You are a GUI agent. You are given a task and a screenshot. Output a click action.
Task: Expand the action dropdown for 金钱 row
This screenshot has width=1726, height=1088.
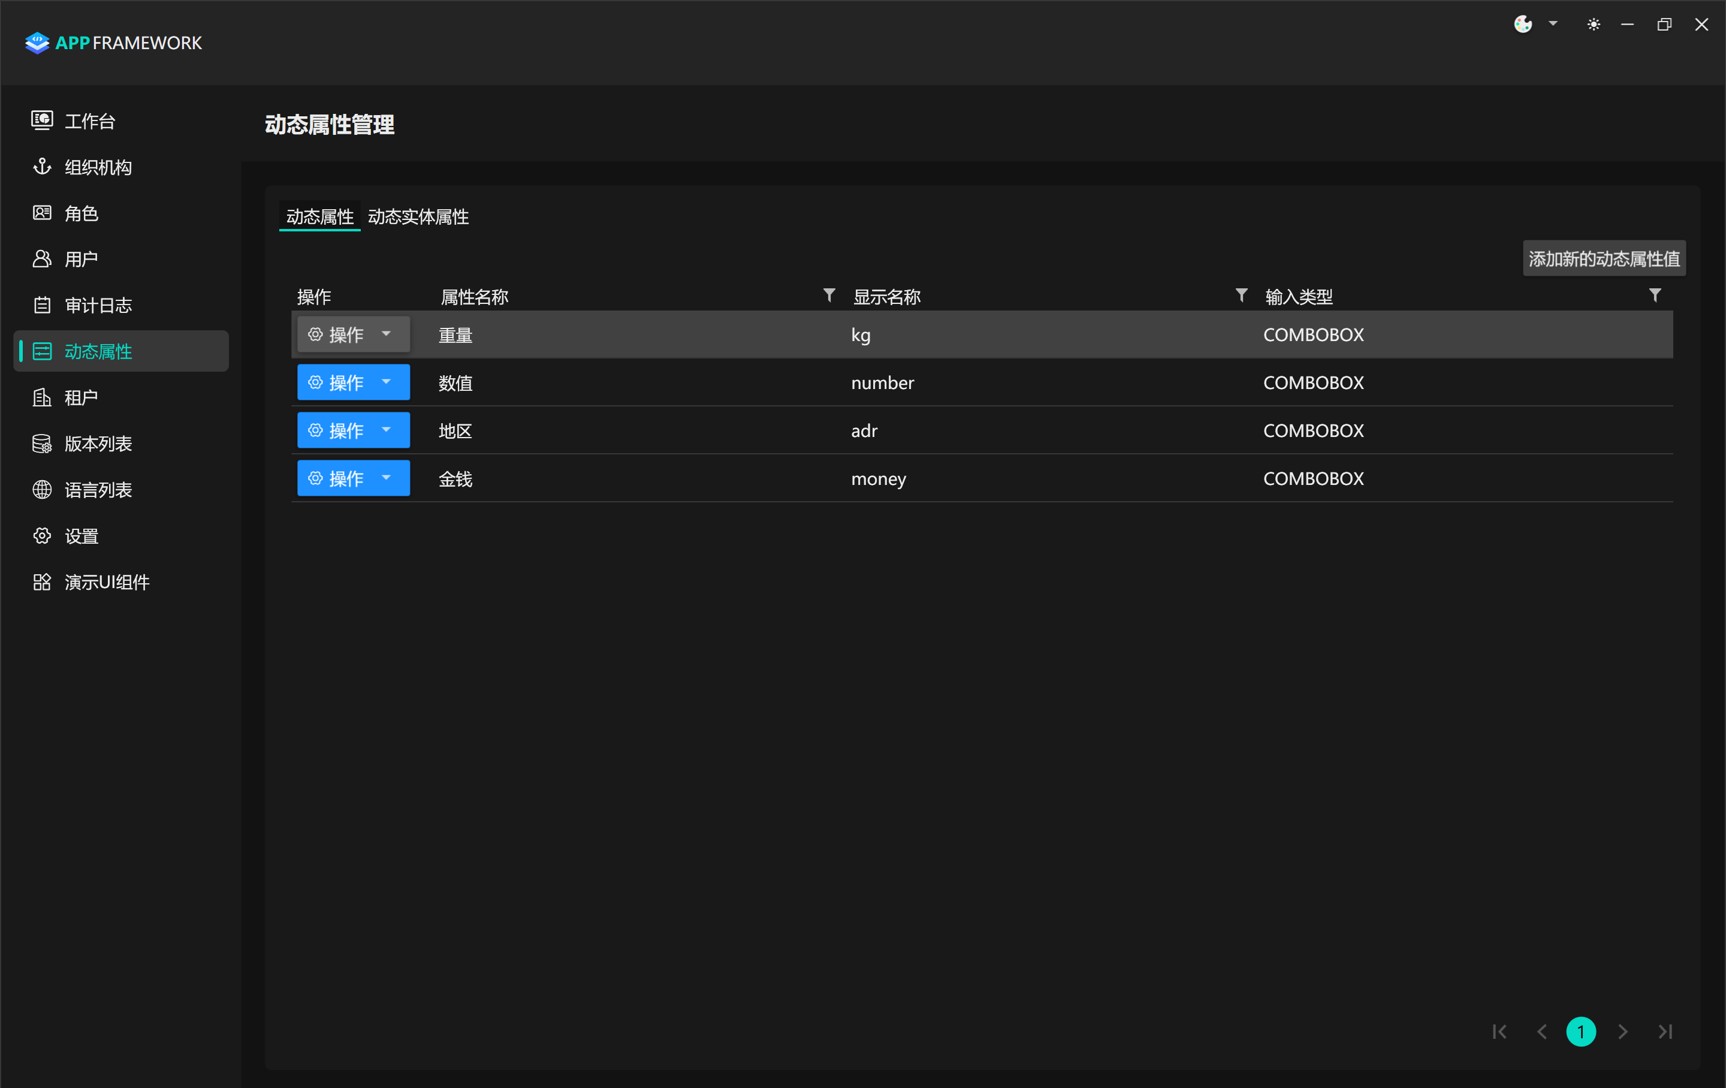(x=387, y=478)
